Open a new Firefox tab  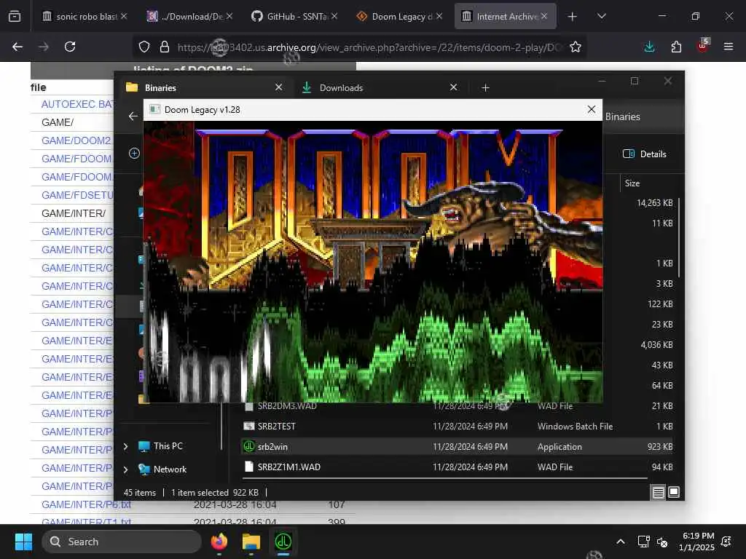[573, 17]
